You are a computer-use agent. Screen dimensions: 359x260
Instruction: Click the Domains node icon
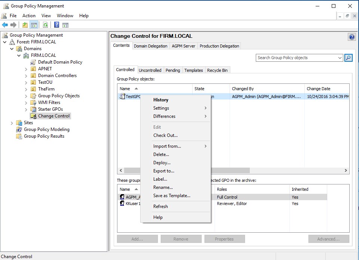click(x=19, y=49)
